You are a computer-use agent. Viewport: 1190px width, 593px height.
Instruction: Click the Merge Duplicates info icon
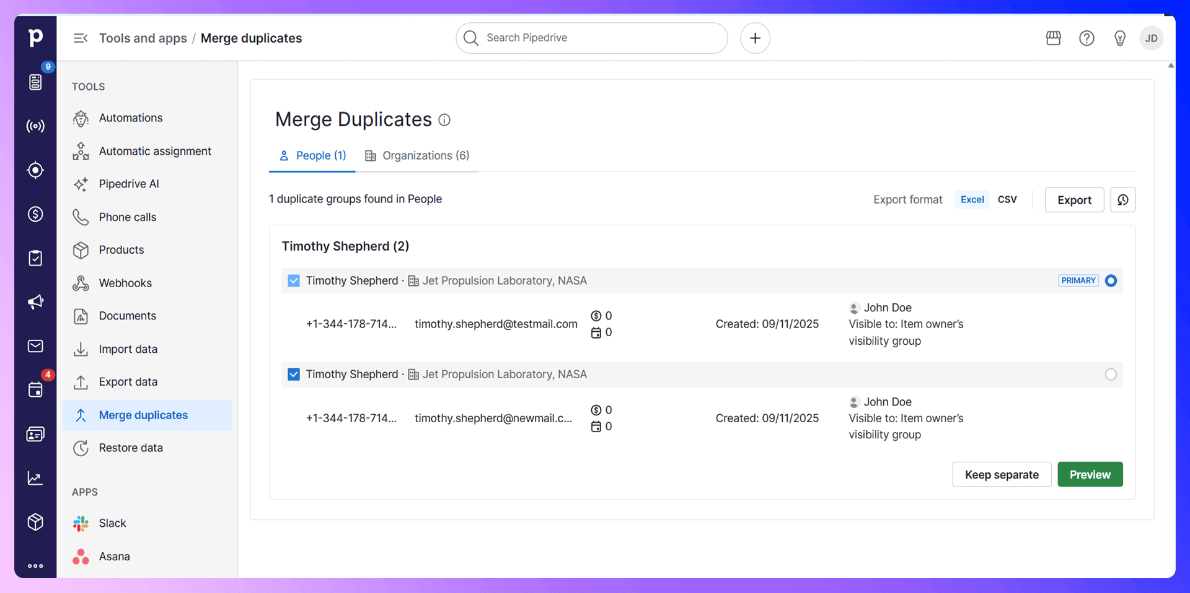click(444, 120)
